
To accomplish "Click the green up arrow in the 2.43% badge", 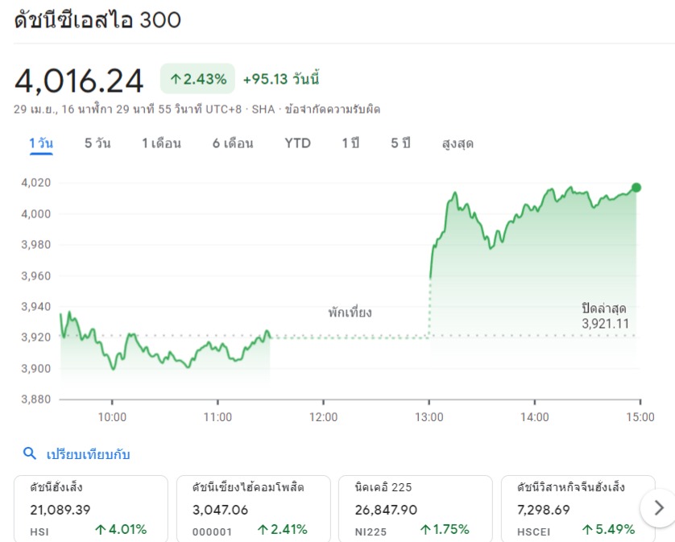I will (x=175, y=79).
